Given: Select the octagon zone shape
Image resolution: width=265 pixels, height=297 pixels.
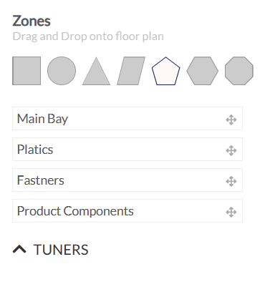Looking at the screenshot, I should click(x=239, y=71).
